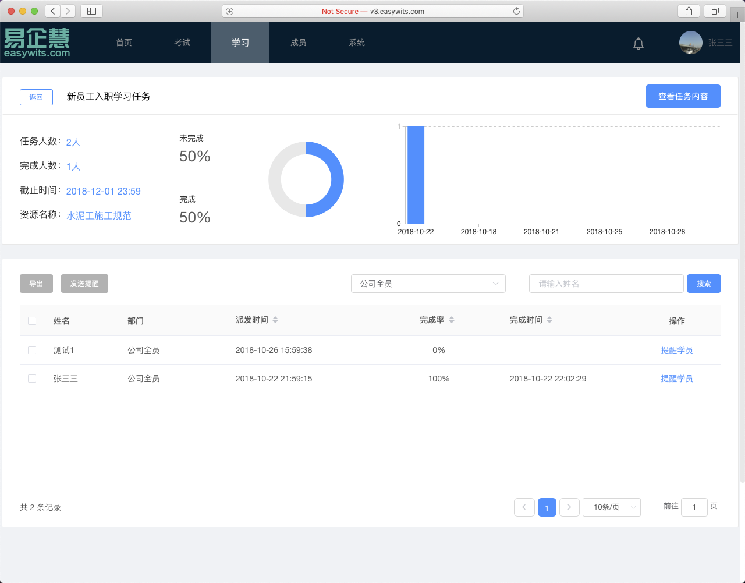Show all tabs overview in Safari

pos(715,11)
